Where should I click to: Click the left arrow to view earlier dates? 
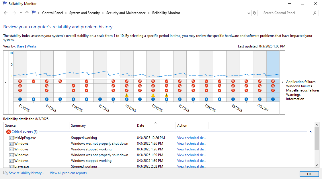[x=6, y=82]
